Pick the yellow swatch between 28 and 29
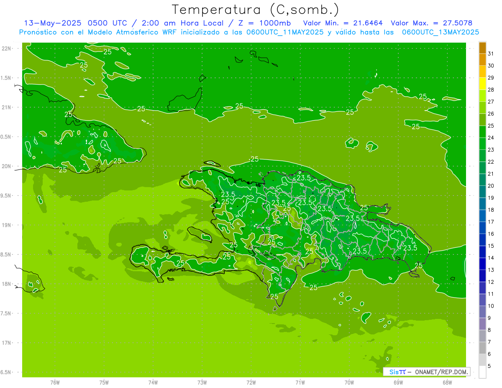The image size is (502, 388). (x=482, y=84)
